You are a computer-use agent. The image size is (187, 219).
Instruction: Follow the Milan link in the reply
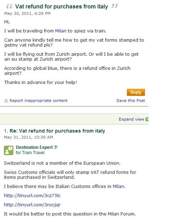coord(118,187)
